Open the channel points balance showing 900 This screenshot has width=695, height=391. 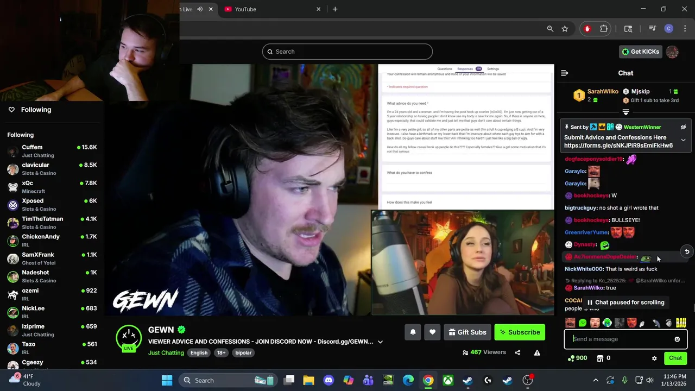pos(577,358)
